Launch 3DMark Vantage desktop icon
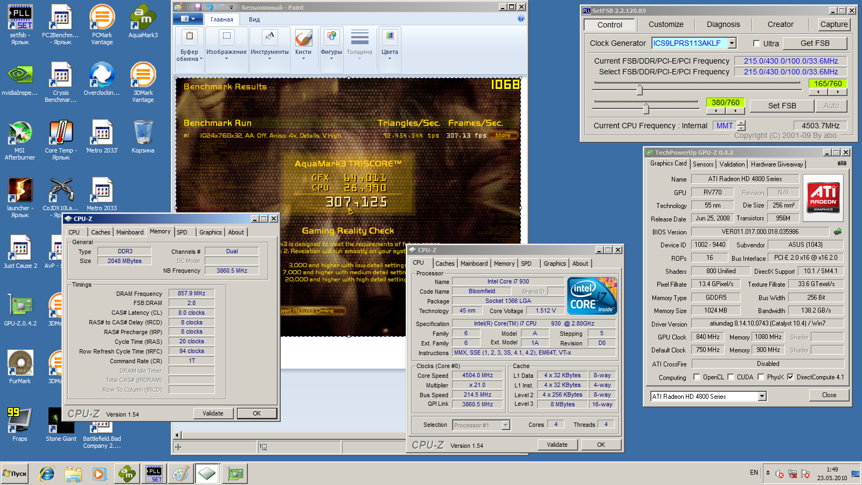 (143, 82)
